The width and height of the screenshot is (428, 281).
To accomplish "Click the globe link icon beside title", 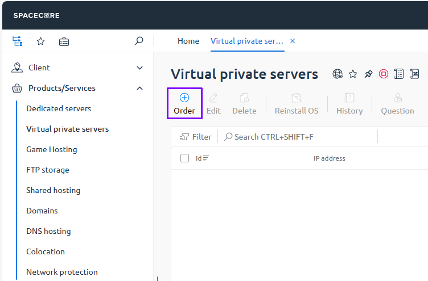I will 338,74.
